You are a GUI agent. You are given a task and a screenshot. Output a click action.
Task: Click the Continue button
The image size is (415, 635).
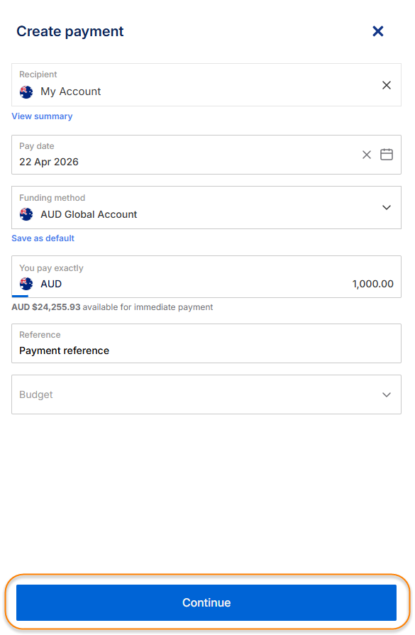206,602
